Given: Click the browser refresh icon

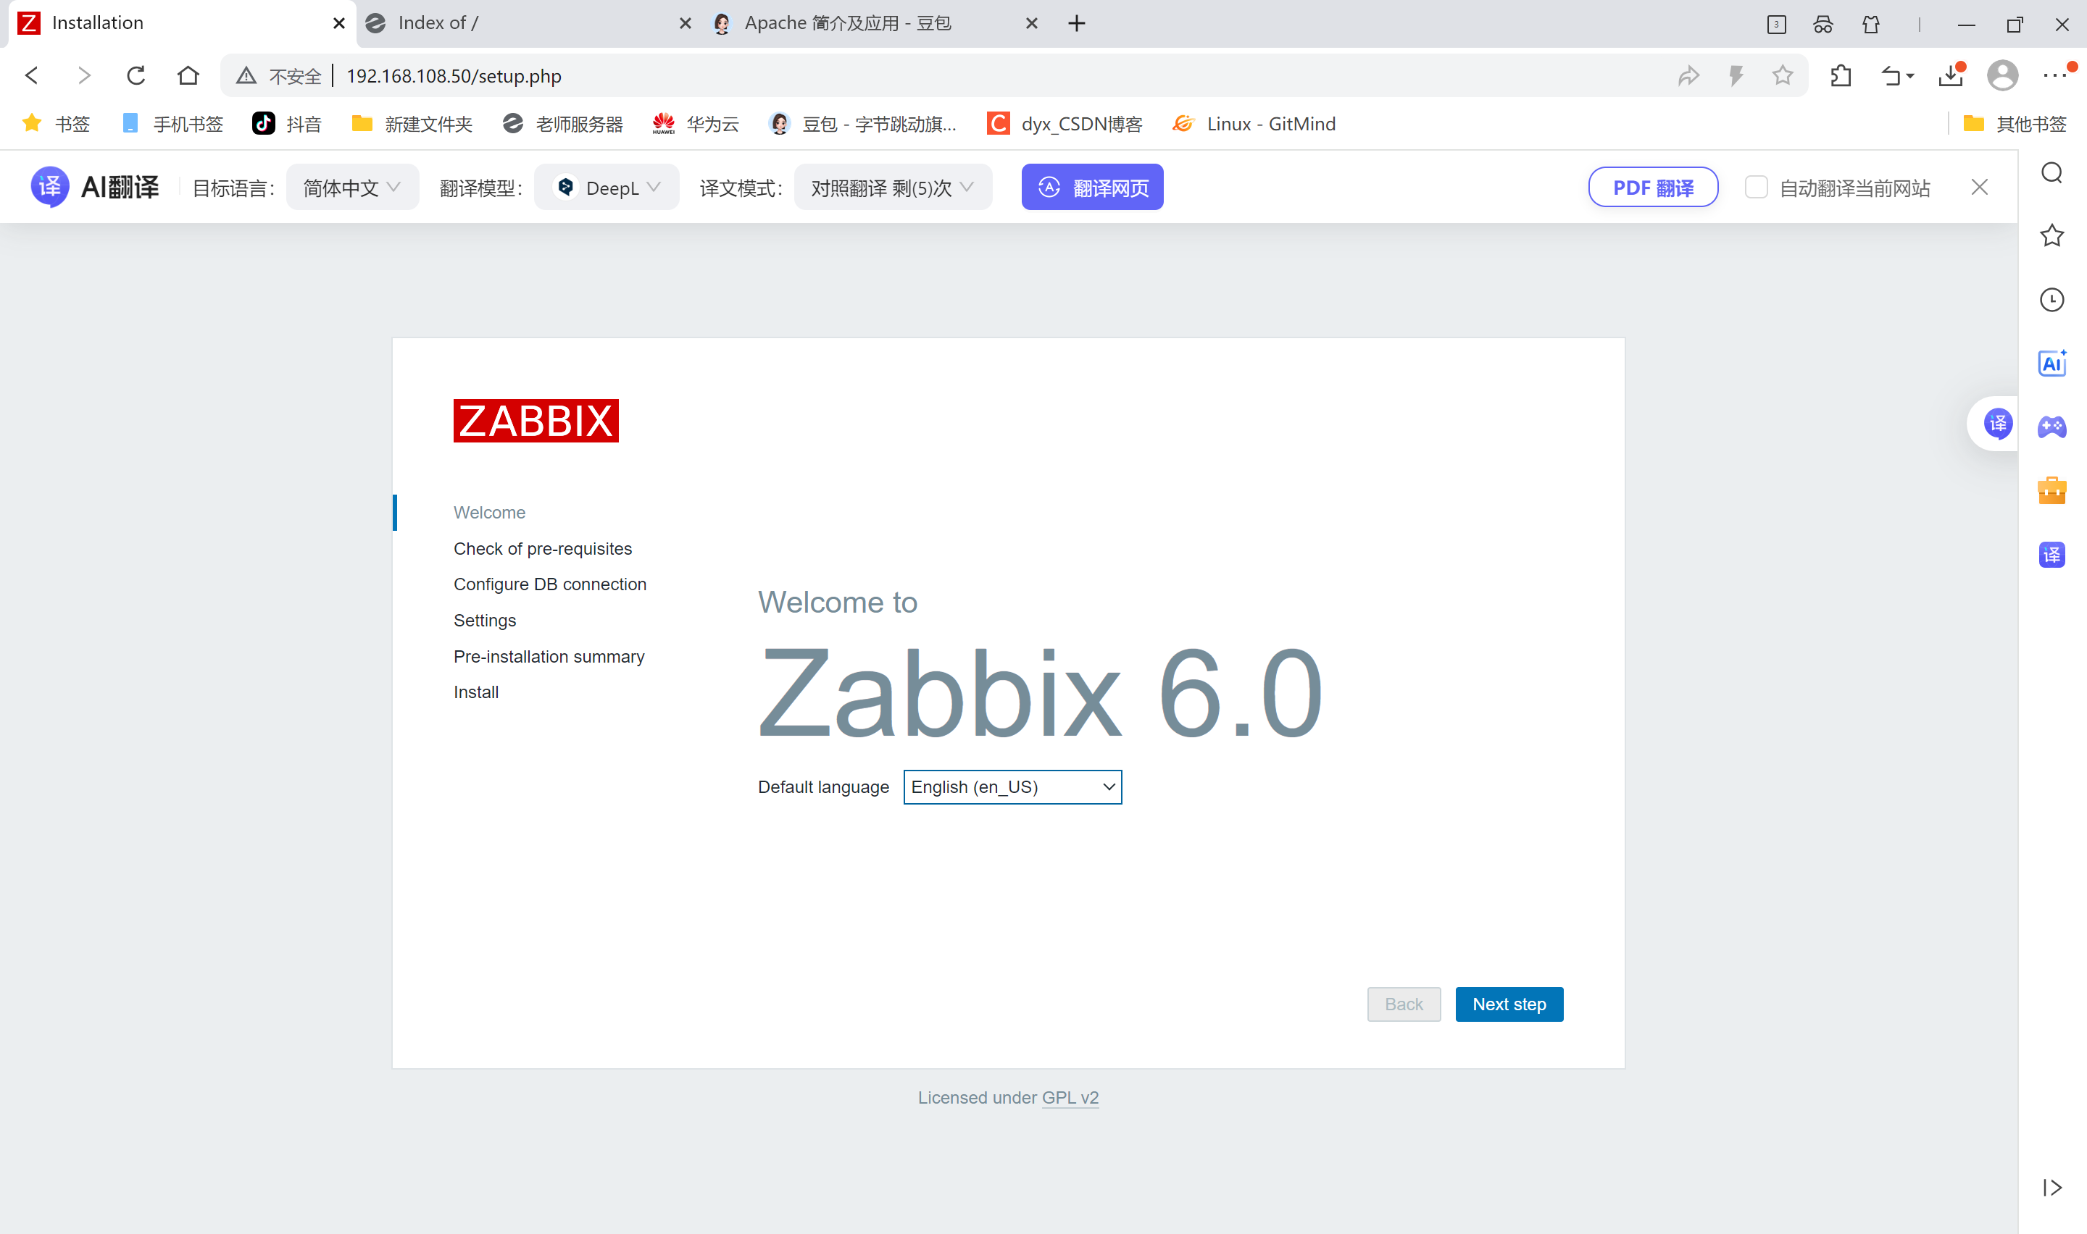Looking at the screenshot, I should pyautogui.click(x=136, y=75).
